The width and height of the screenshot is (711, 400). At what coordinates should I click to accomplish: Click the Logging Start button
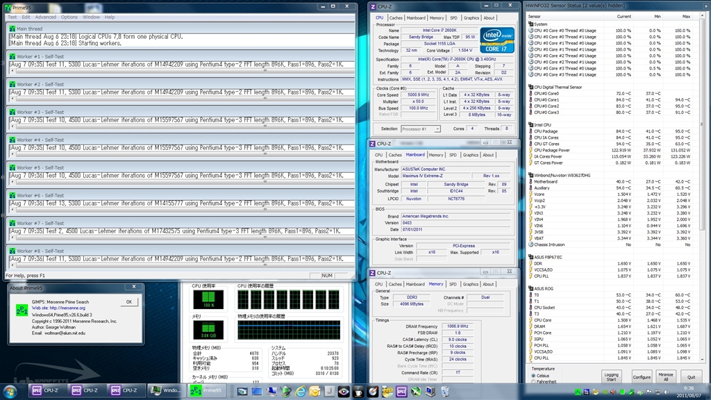pos(610,376)
